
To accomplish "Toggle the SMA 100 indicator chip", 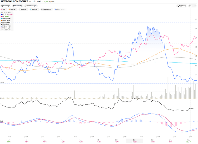I will [x=23, y=9].
